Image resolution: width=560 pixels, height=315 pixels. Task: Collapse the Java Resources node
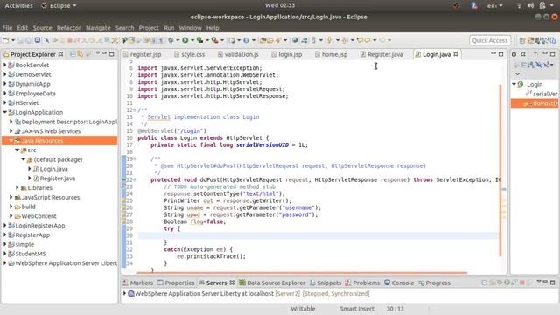point(10,140)
